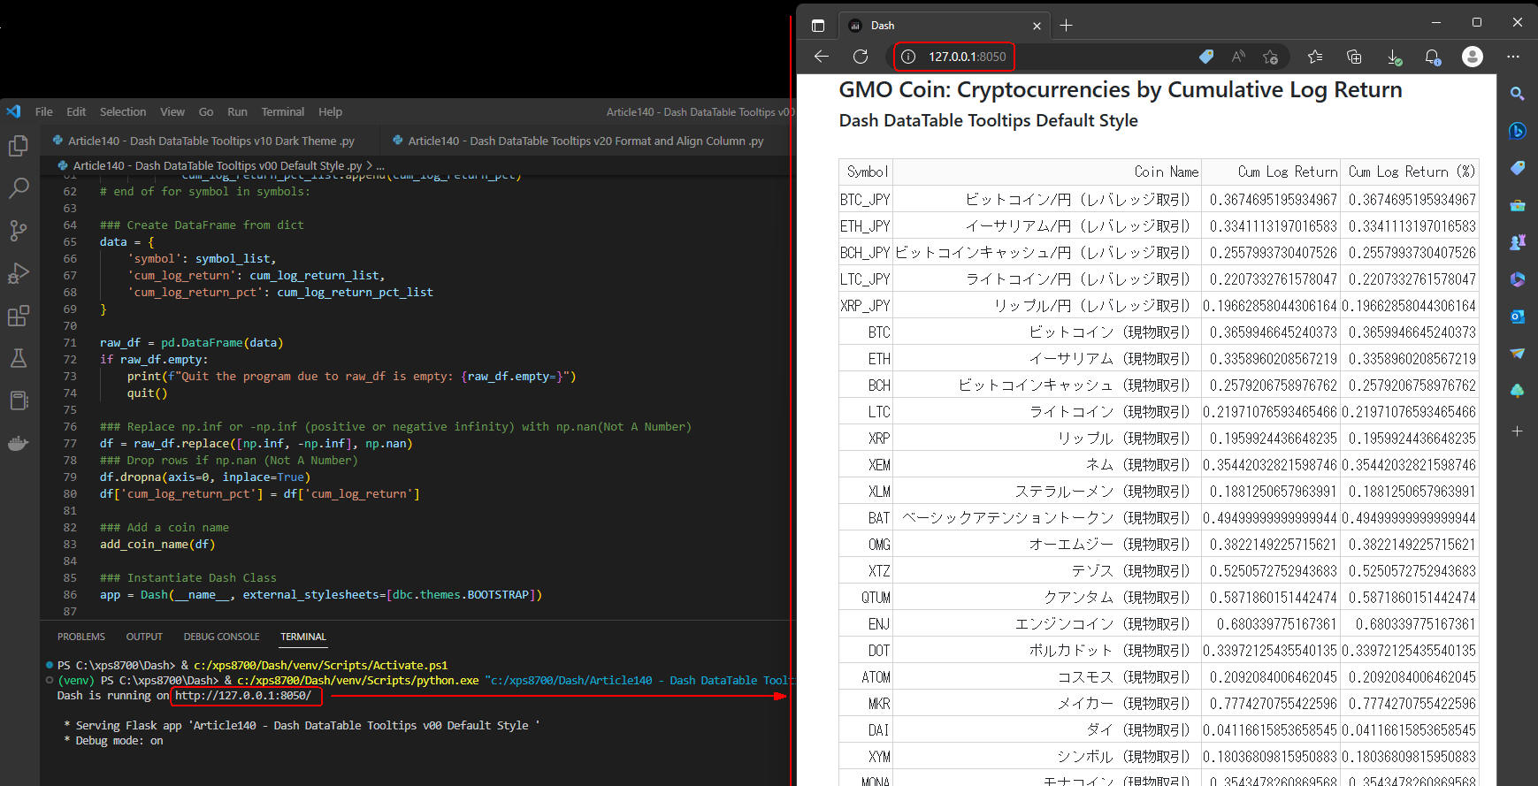Click the Cum Log Return (%) column header
This screenshot has height=786, width=1538.
pos(1412,172)
